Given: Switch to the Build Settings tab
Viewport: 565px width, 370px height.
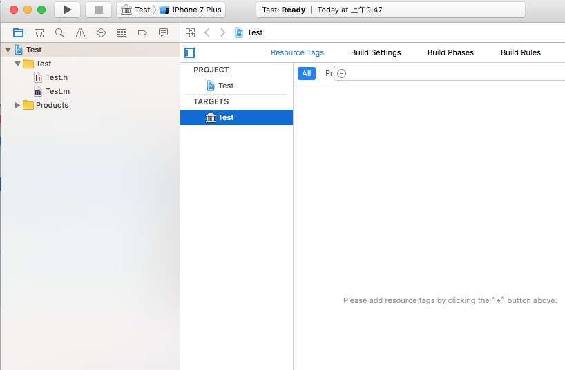Looking at the screenshot, I should coord(376,52).
